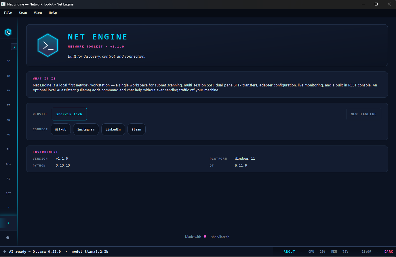Click the pink heart in footer

pos(205,237)
